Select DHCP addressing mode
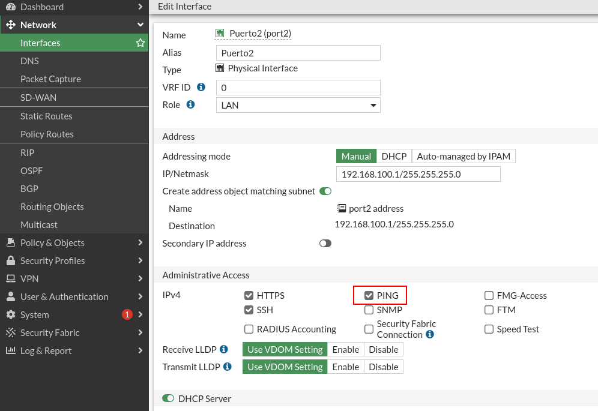 coord(394,157)
